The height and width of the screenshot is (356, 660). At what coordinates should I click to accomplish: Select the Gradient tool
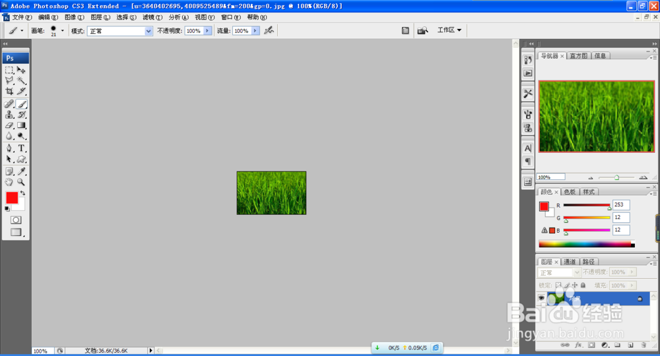pyautogui.click(x=22, y=125)
